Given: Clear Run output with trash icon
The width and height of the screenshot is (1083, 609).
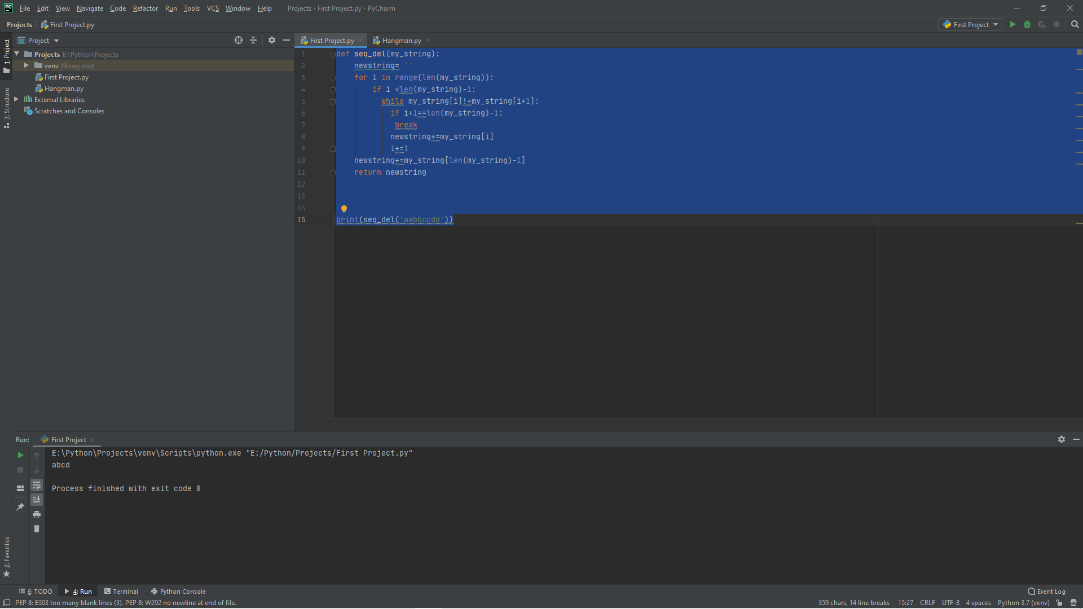Looking at the screenshot, I should coord(37,529).
